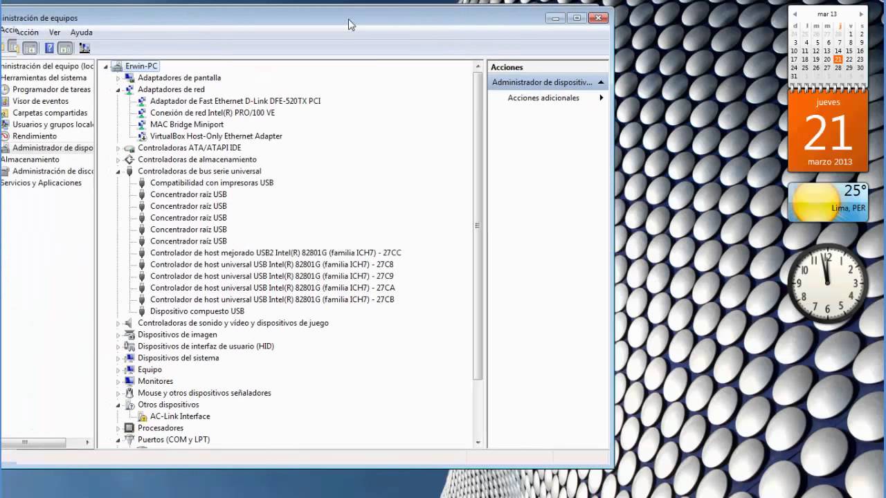Select Administrador de dispo in the left tree
The height and width of the screenshot is (498, 886).
53,148
